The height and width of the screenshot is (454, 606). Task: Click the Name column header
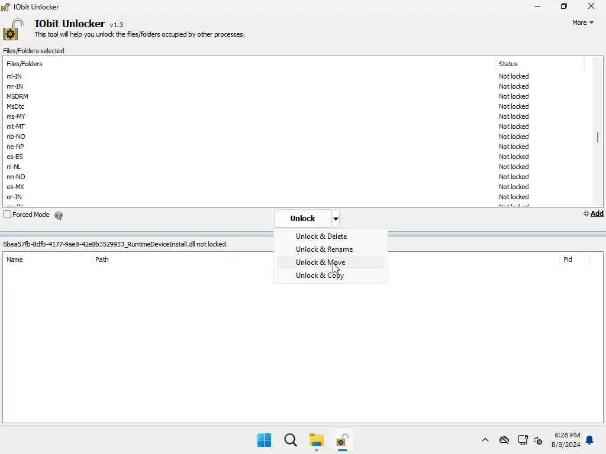click(x=47, y=260)
